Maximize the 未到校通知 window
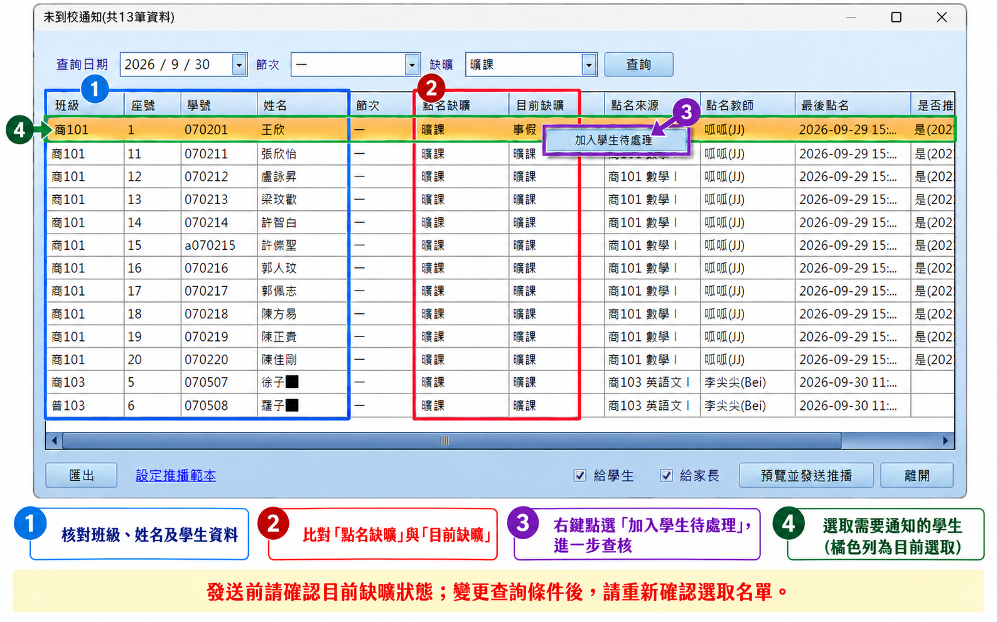The width and height of the screenshot is (997, 622). click(x=896, y=18)
